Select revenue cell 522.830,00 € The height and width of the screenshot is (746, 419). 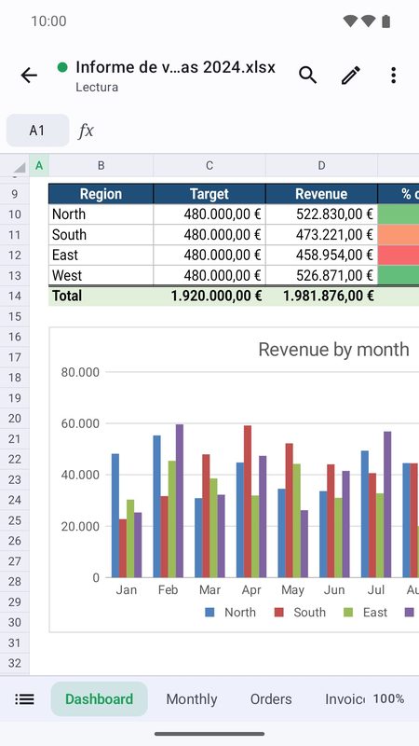(x=321, y=214)
